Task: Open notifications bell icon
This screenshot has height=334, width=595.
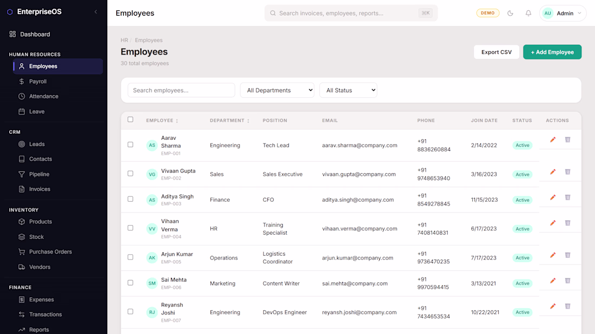Action: click(528, 13)
